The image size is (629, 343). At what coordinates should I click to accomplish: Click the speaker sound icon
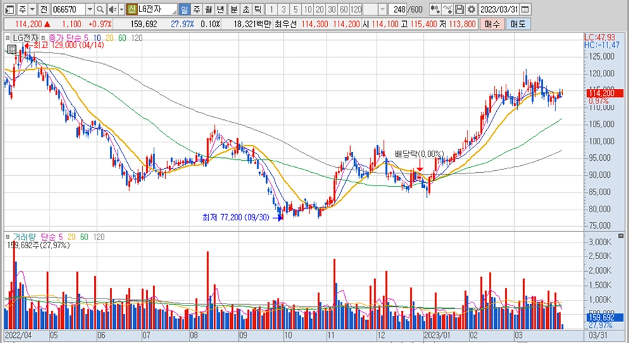pyautogui.click(x=112, y=9)
